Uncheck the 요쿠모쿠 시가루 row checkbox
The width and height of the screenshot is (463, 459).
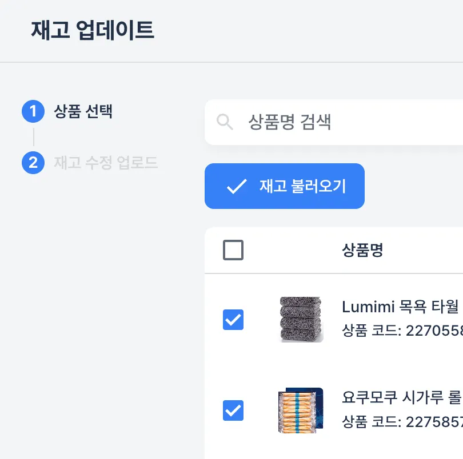pyautogui.click(x=233, y=410)
